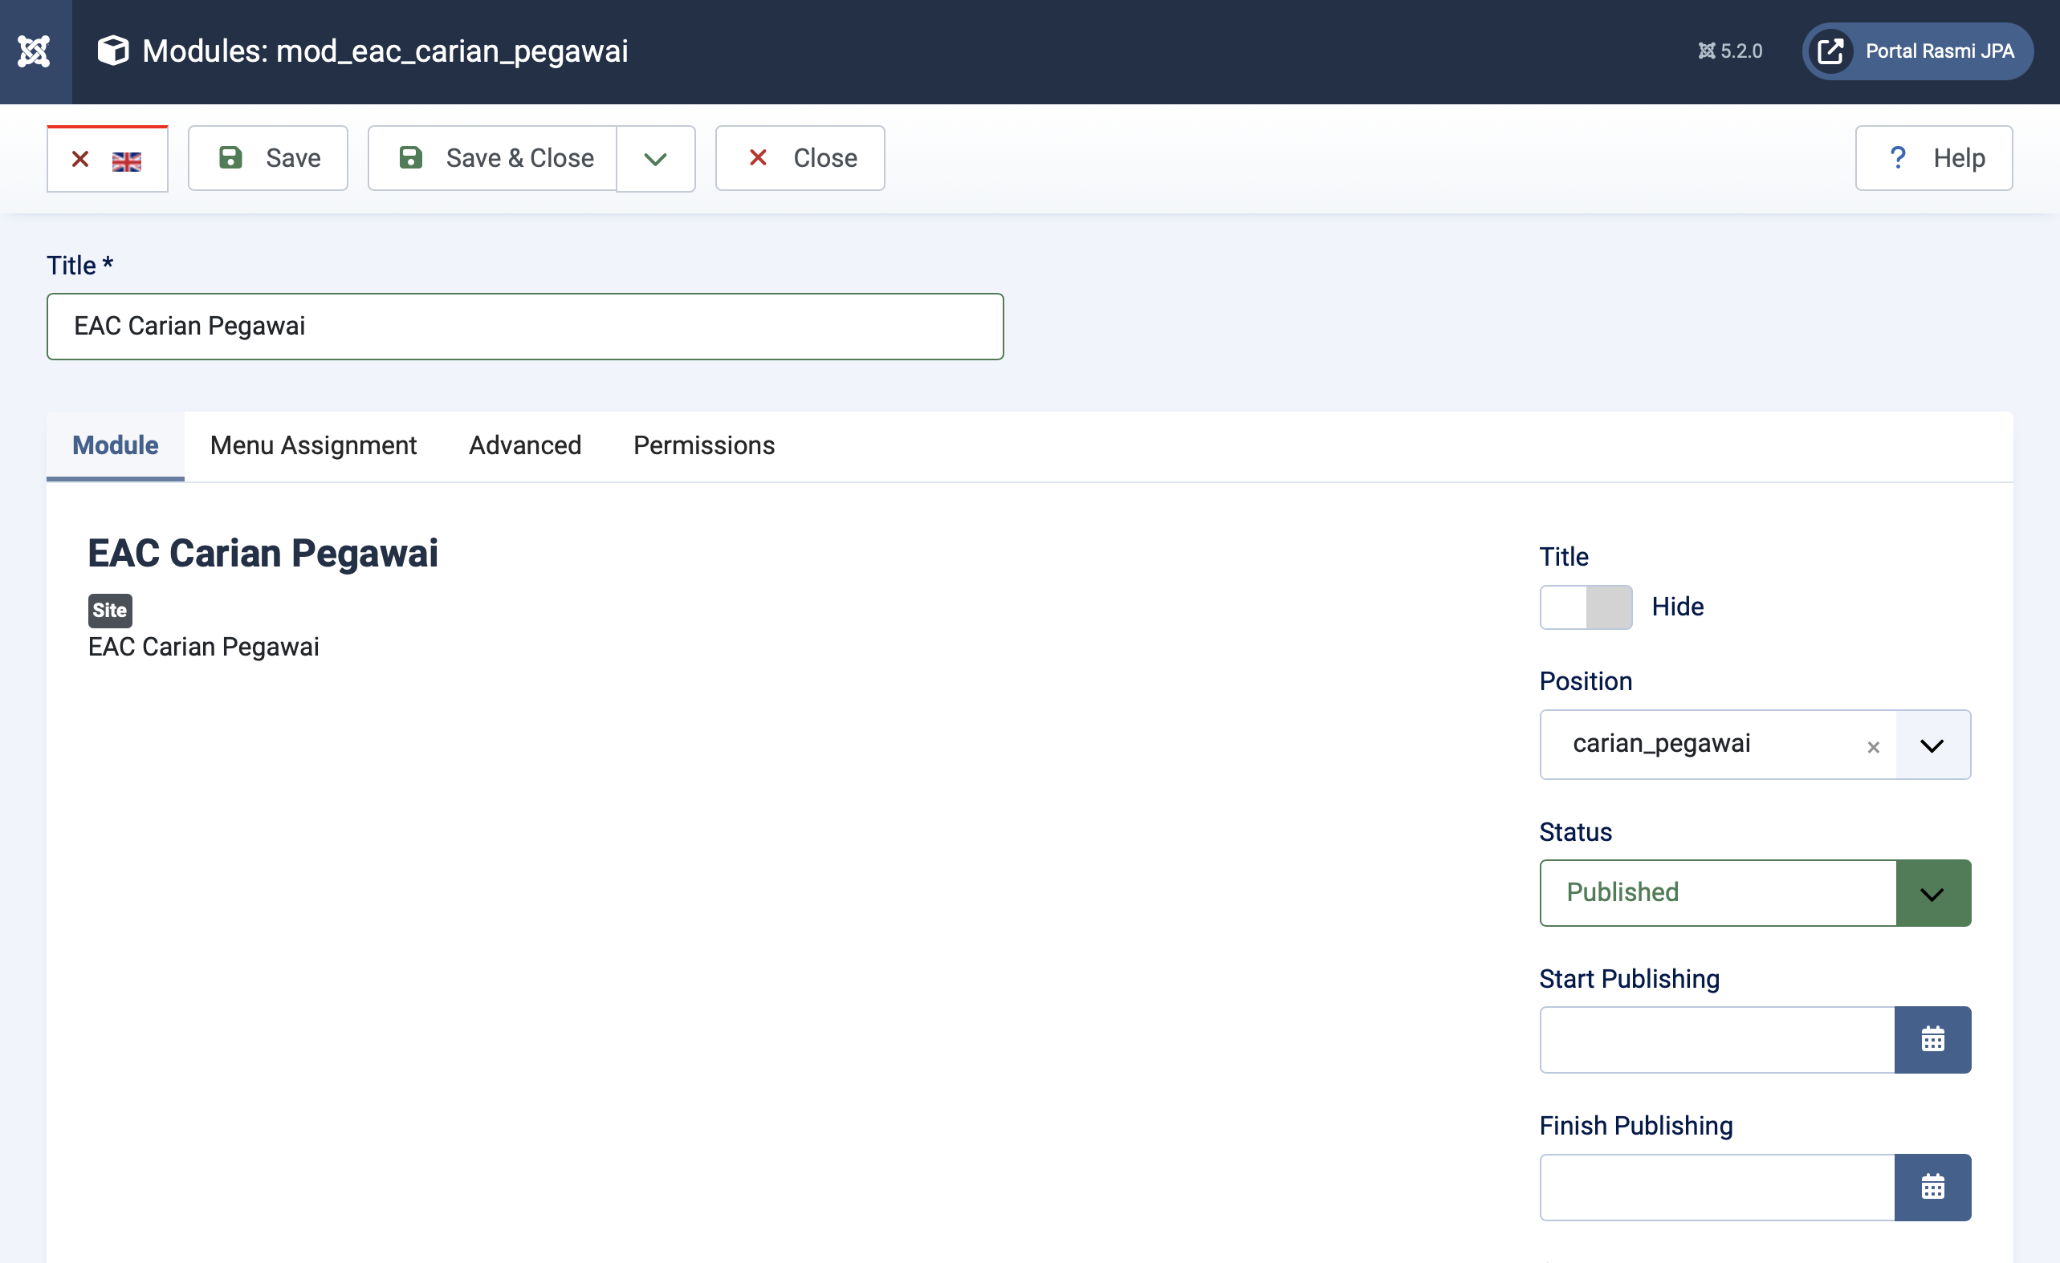Clear the carian_pegawai position selection

1873,746
